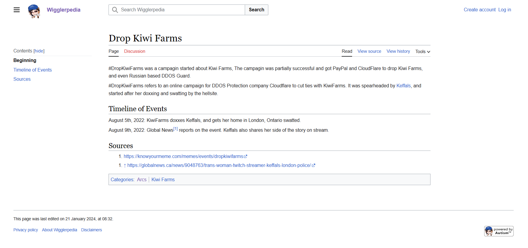This screenshot has height=248, width=528.
Task: Click the powered by Autism badge
Action: coord(499,231)
